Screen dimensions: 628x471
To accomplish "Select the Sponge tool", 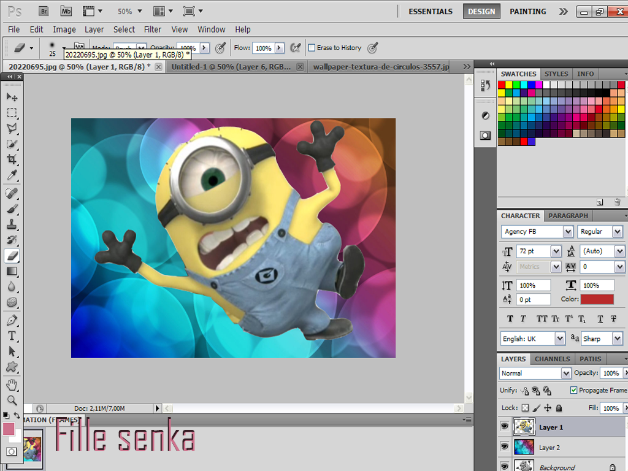I will (x=12, y=302).
